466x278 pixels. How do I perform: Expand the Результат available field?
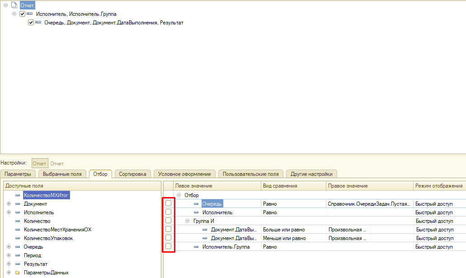(9, 264)
